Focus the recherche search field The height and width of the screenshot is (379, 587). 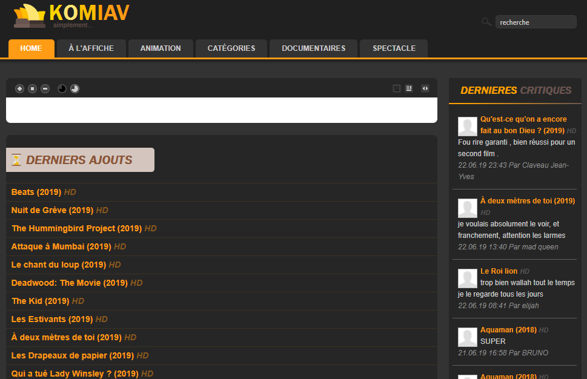coord(536,22)
